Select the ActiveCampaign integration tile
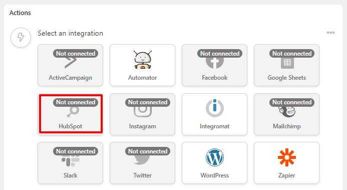The image size is (347, 190). (x=71, y=65)
